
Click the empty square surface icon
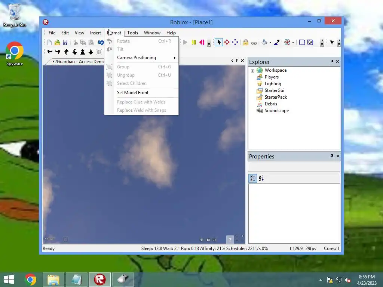[302, 43]
